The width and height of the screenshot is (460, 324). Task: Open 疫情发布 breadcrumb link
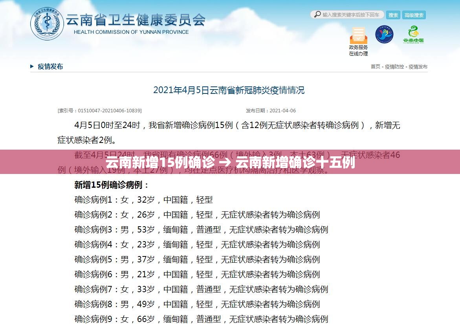(x=418, y=66)
